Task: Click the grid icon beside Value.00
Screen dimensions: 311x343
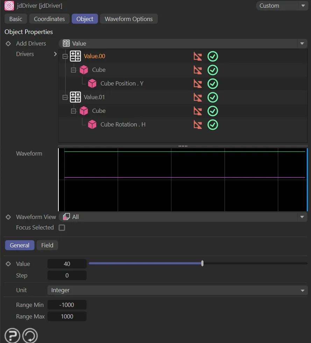Action: [x=75, y=56]
